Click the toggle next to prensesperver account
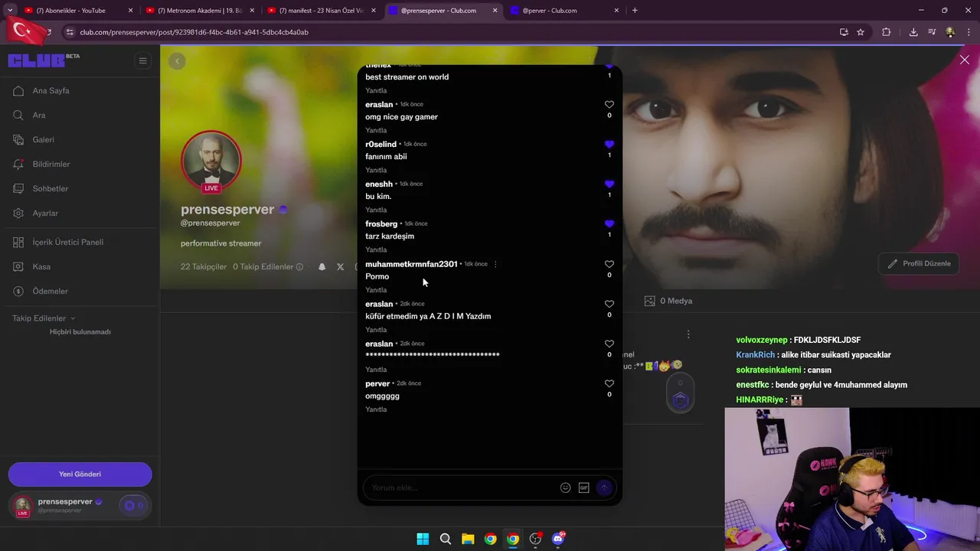The width and height of the screenshot is (980, 551). (132, 505)
